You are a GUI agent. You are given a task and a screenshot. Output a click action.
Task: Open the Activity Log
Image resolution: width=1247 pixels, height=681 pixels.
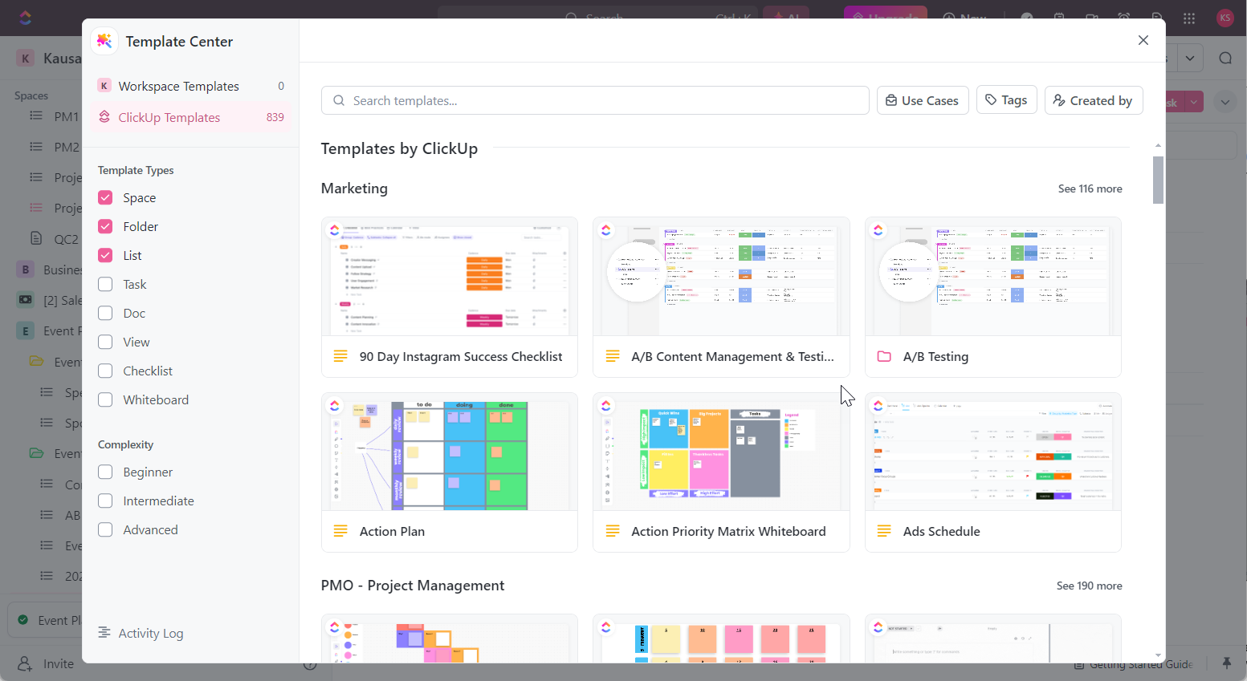pos(141,633)
